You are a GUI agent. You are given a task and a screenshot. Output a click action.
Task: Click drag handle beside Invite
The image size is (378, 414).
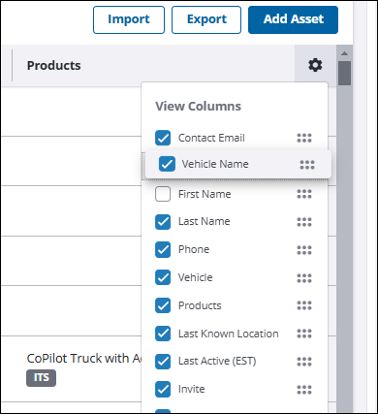304,390
